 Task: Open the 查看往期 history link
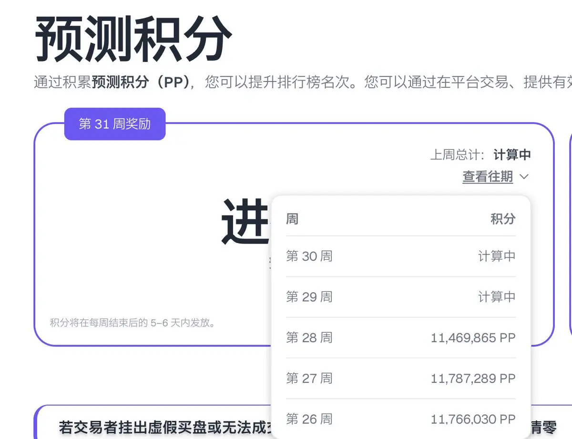click(488, 177)
